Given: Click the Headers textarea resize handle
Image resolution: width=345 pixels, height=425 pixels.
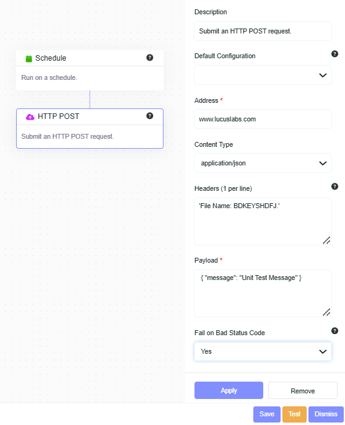Looking at the screenshot, I should [x=326, y=240].
